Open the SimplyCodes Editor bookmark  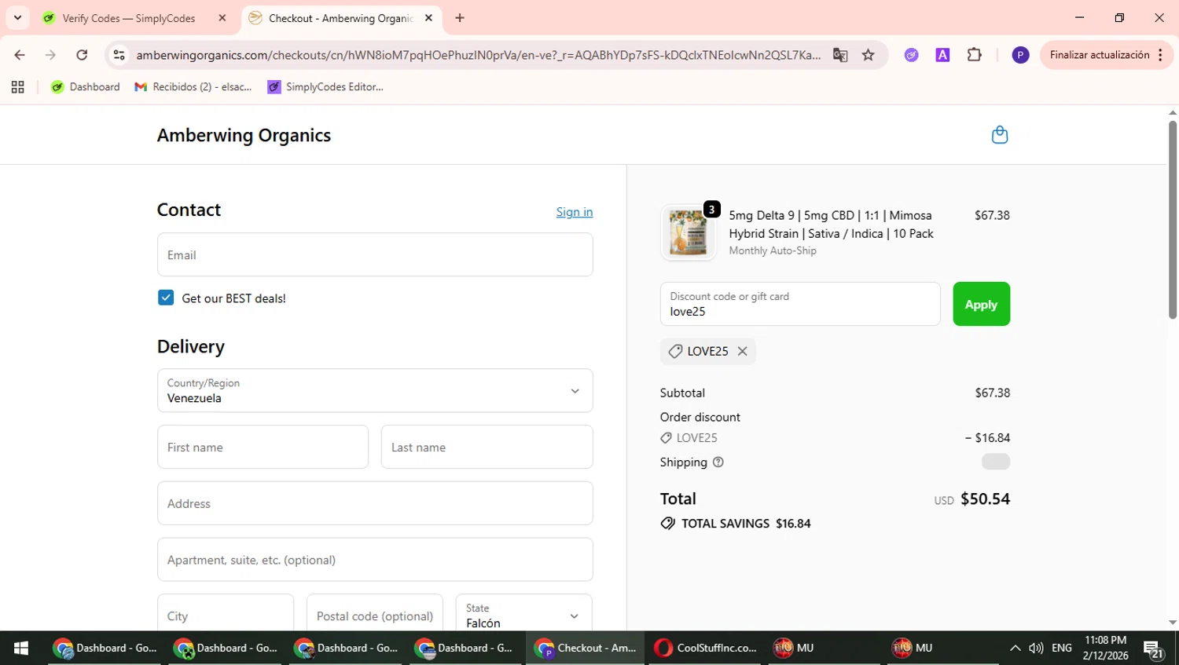coord(325,87)
